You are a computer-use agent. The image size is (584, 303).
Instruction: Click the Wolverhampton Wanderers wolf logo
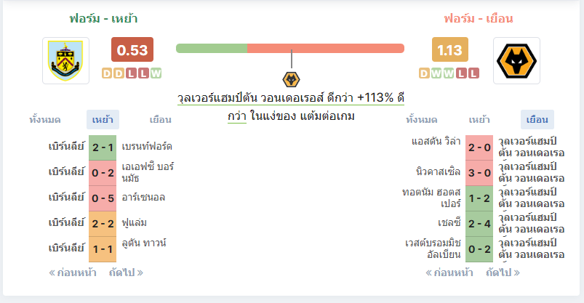[x=516, y=60]
